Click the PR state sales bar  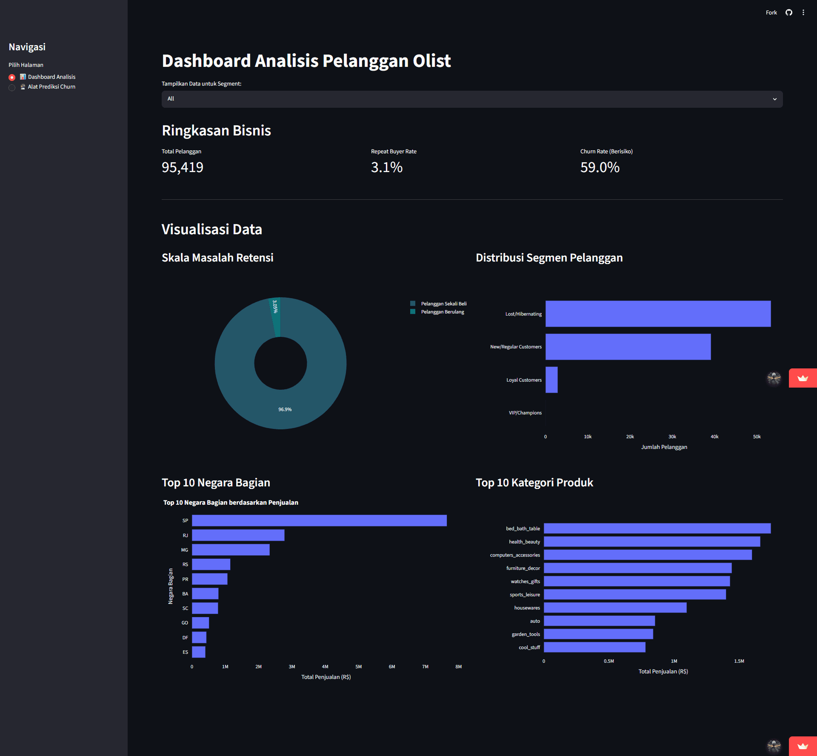pyautogui.click(x=209, y=579)
